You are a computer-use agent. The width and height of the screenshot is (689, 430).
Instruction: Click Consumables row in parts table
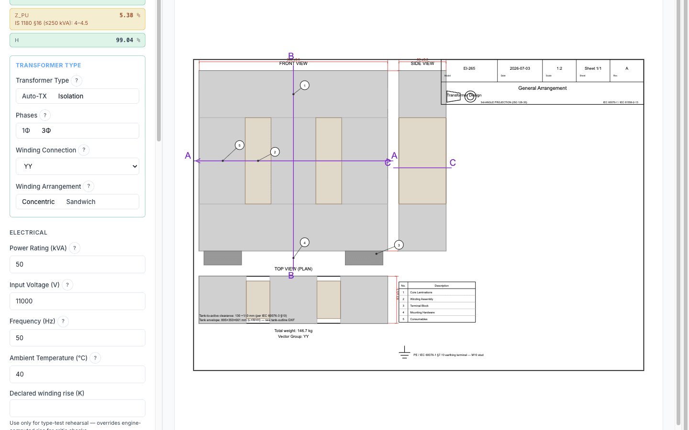point(437,319)
